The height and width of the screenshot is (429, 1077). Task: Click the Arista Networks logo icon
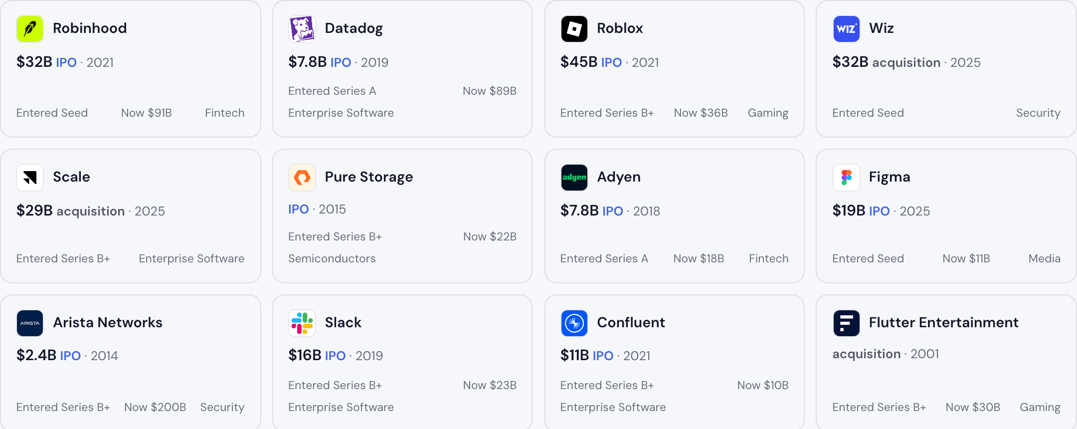(x=30, y=323)
